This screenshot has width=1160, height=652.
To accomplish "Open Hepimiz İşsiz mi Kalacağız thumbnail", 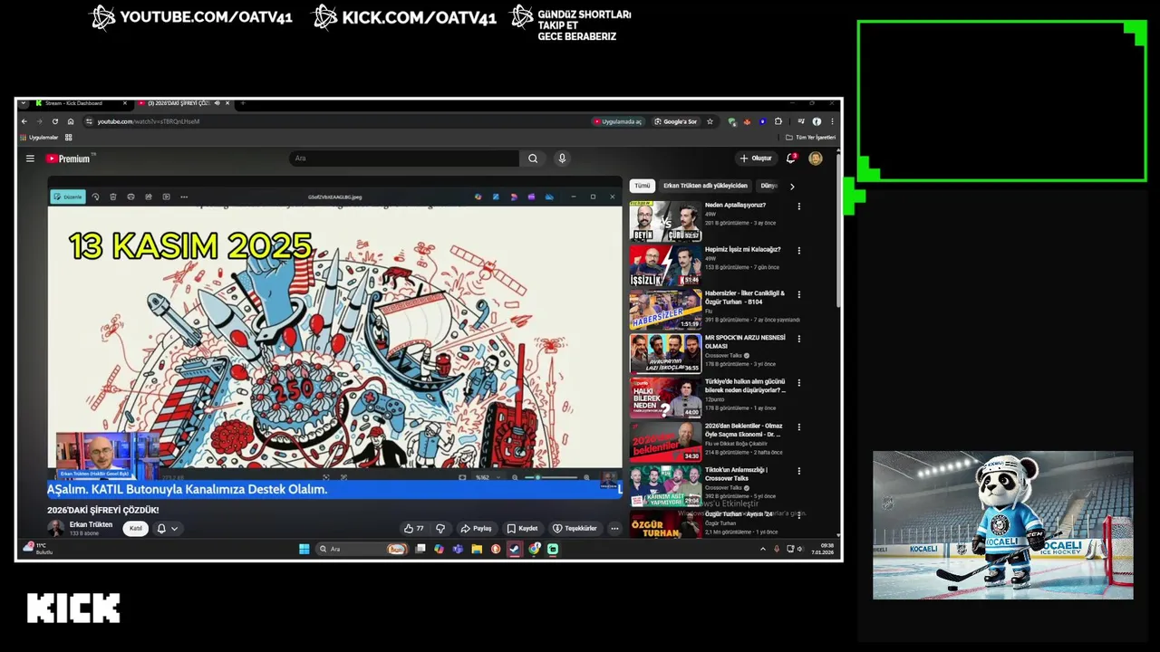I will tap(665, 265).
